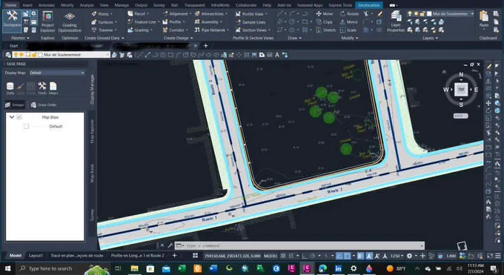Click the Windows taskbar search box
504x275 pixels.
tap(50, 268)
